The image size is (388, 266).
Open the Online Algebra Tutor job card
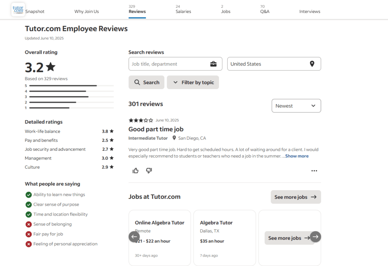tap(160, 223)
